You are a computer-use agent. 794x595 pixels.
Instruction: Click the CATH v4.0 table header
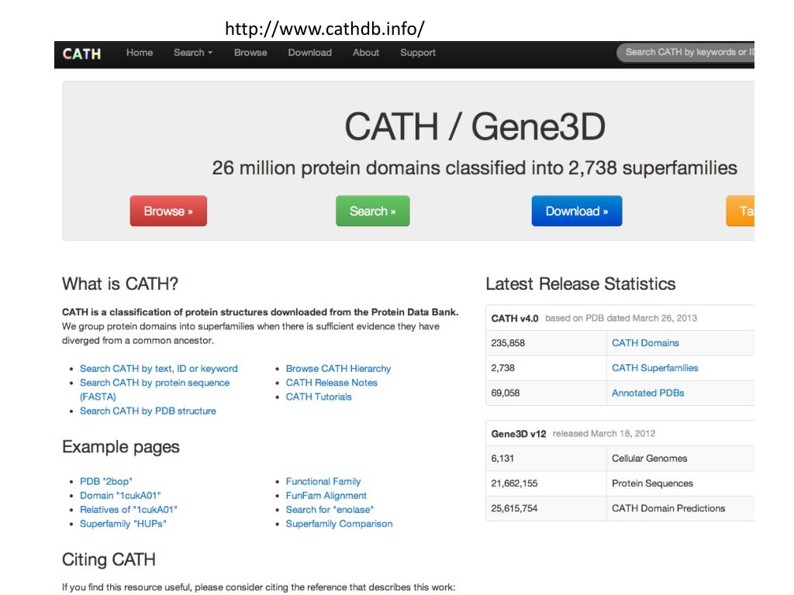(x=620, y=318)
